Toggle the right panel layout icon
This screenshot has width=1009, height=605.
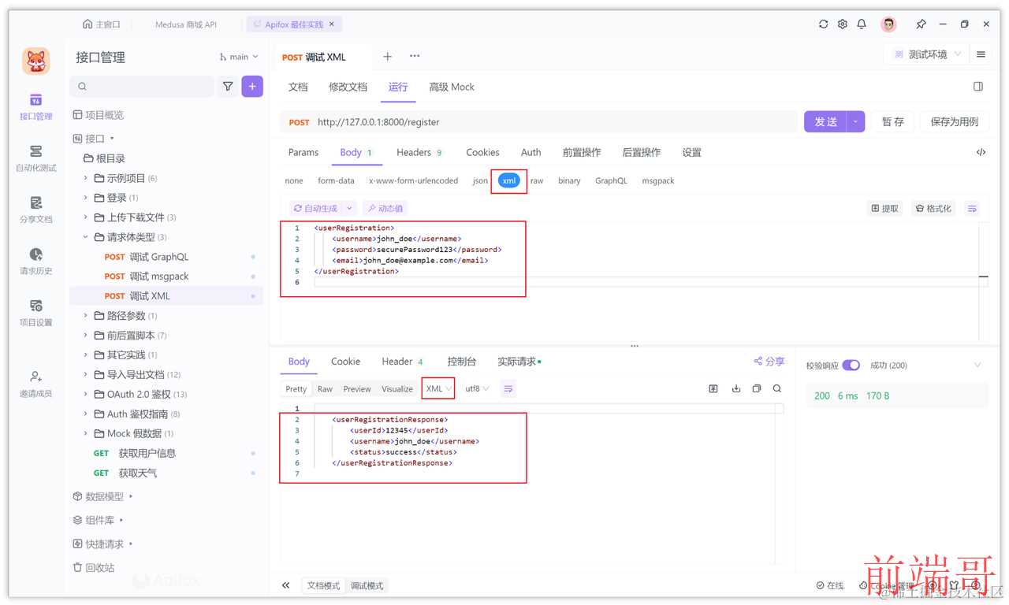(x=978, y=87)
